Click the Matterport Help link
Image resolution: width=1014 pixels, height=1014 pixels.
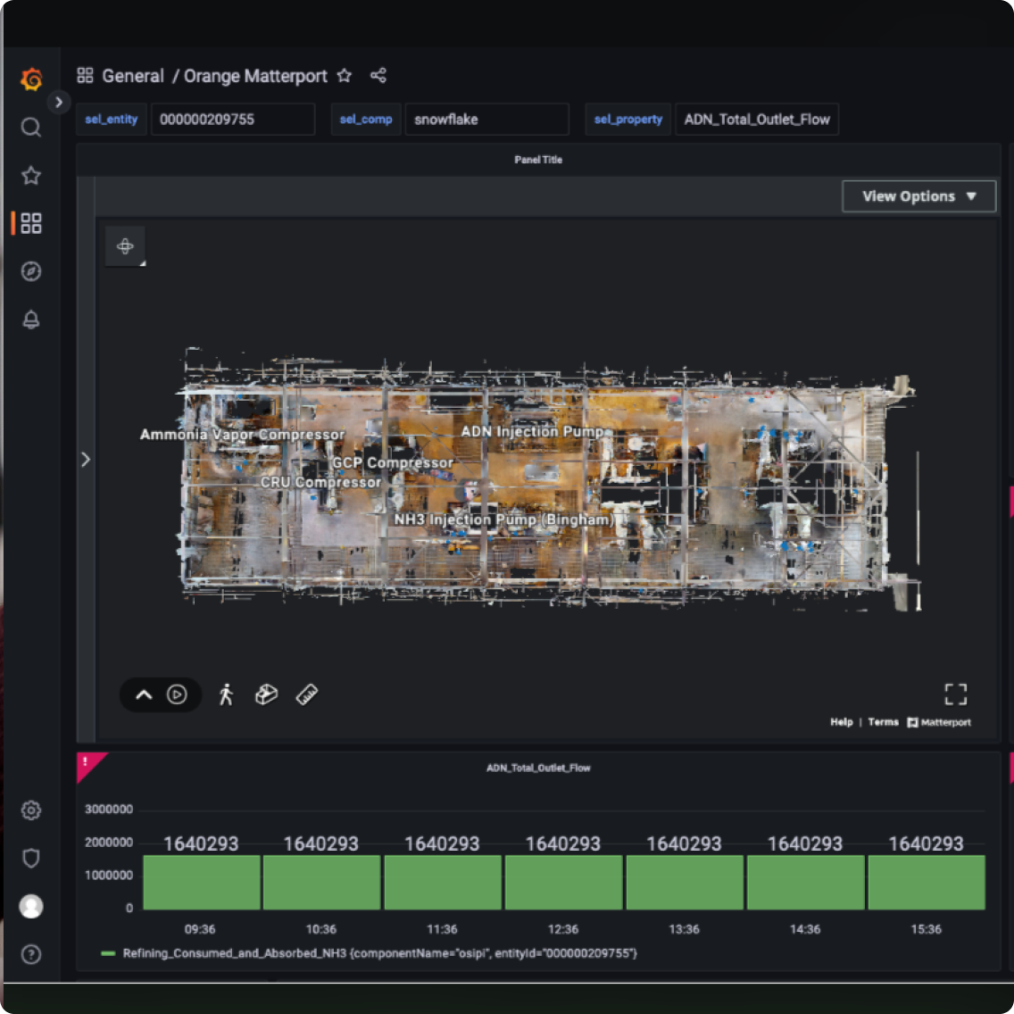pos(841,722)
